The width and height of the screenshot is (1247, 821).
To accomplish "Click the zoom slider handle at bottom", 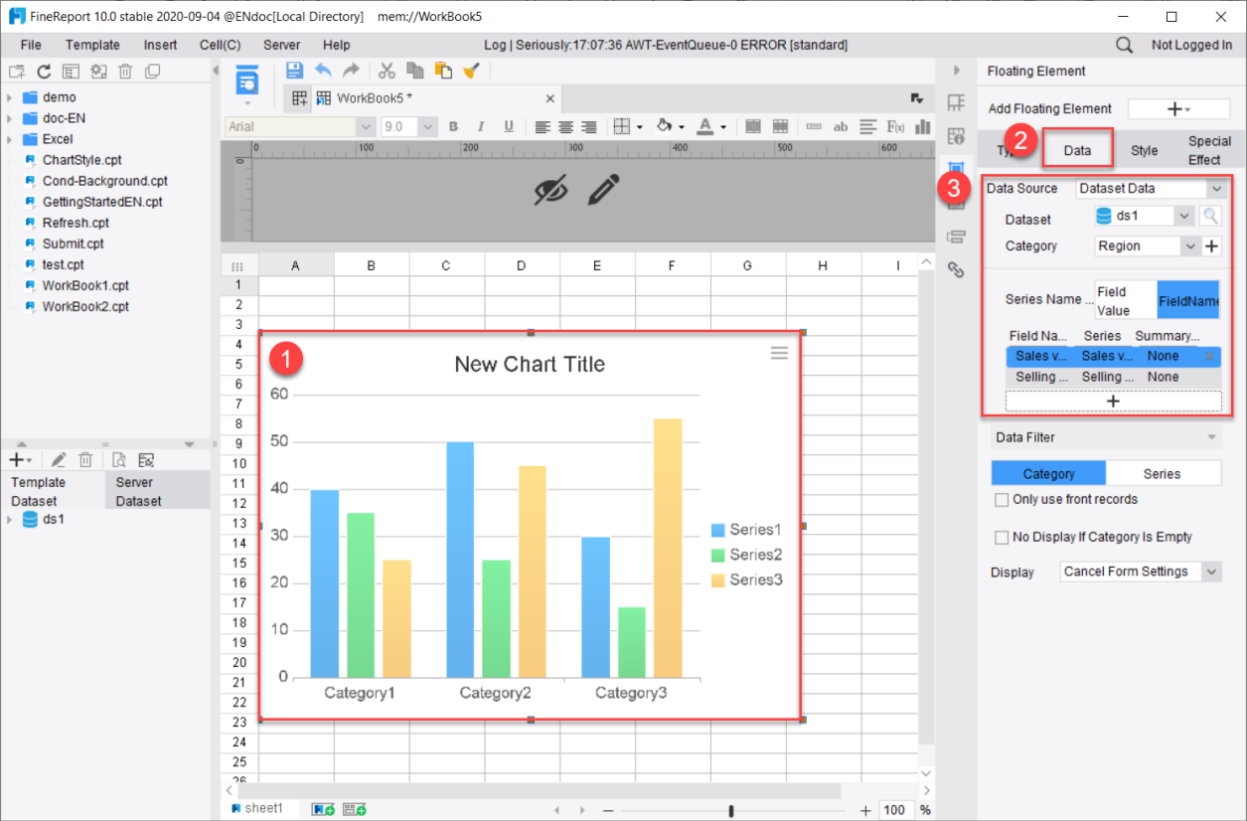I will point(731,810).
